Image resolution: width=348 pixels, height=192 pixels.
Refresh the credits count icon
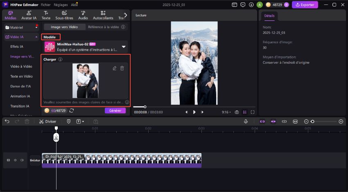coord(72,111)
